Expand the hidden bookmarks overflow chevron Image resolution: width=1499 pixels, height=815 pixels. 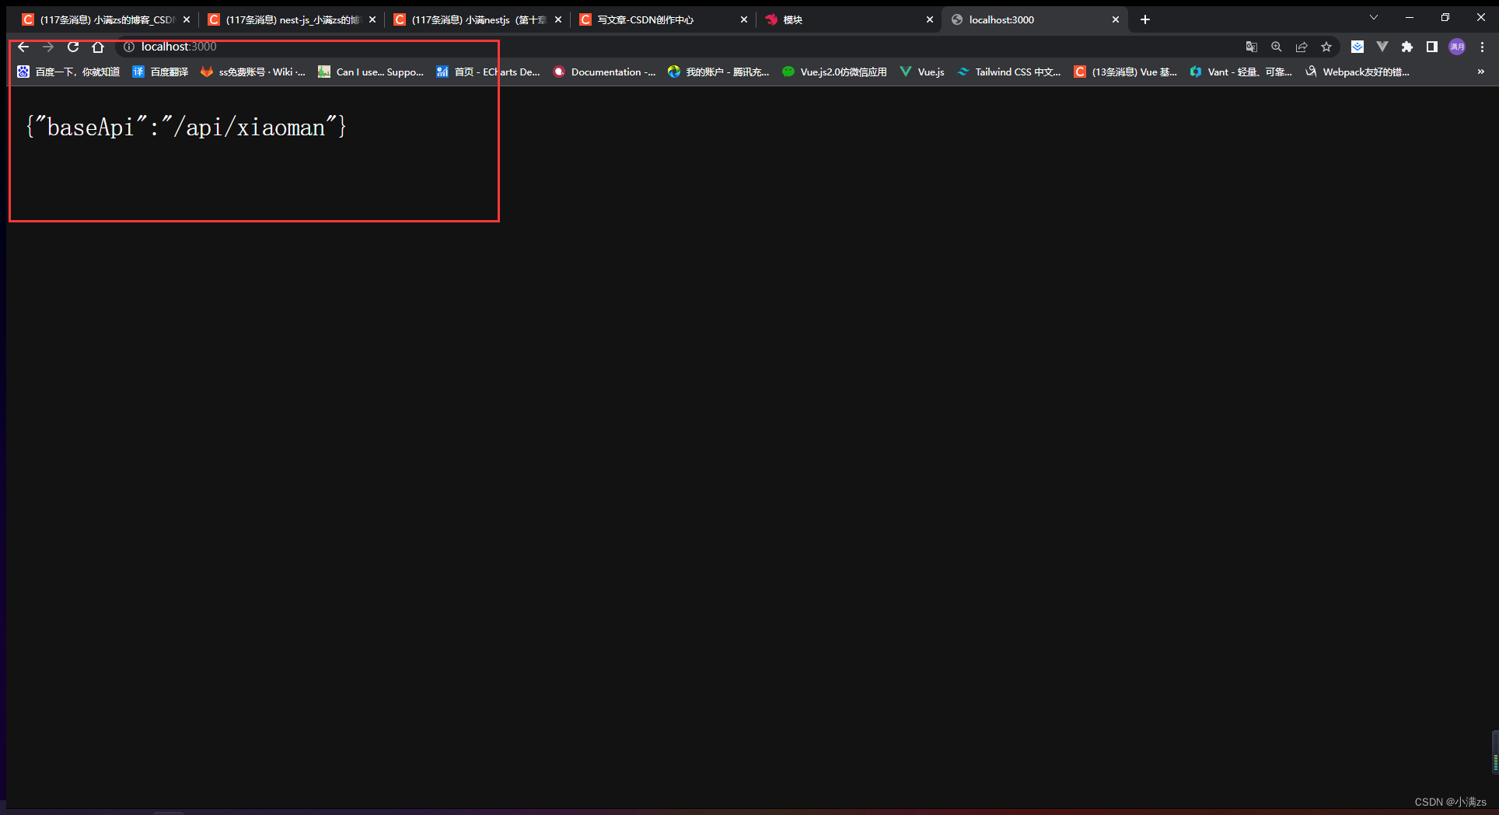(x=1480, y=72)
